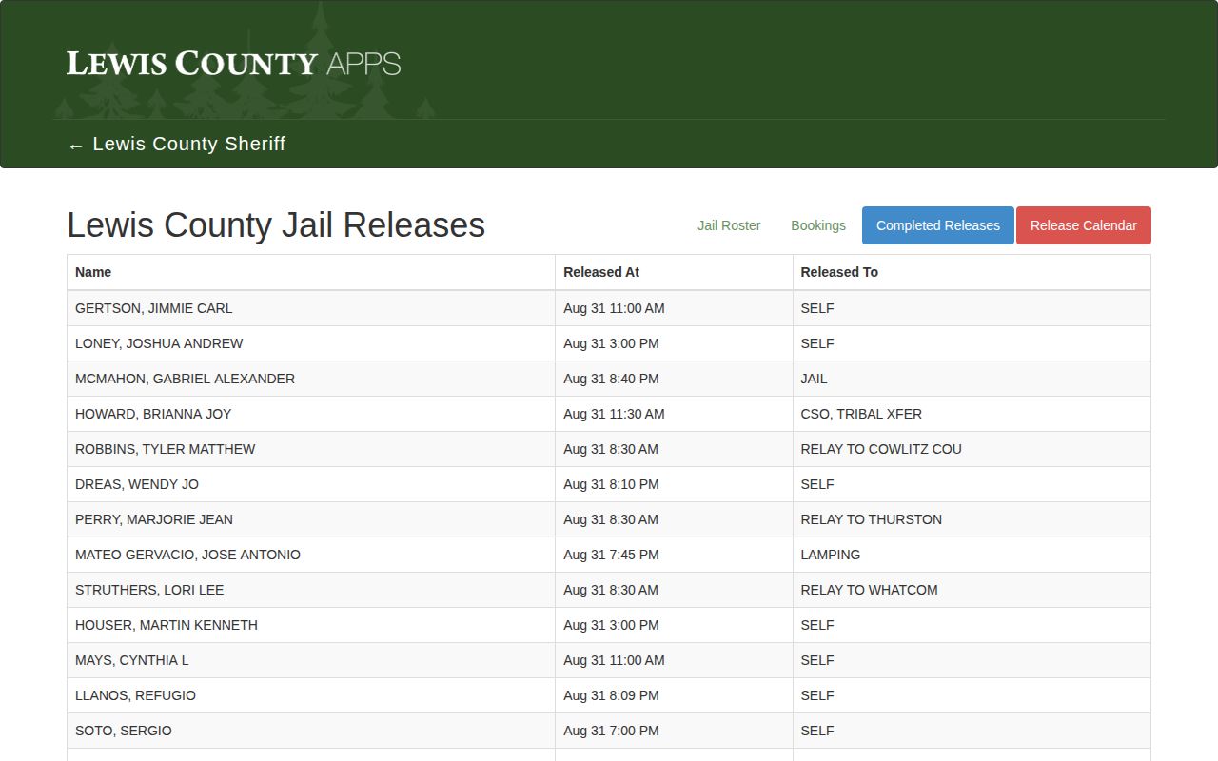Select name GERTSON, JIMMIE CARL
Image resolution: width=1218 pixels, height=761 pixels.
pyautogui.click(x=154, y=308)
